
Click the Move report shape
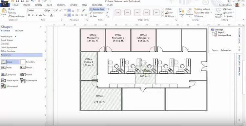10,86
